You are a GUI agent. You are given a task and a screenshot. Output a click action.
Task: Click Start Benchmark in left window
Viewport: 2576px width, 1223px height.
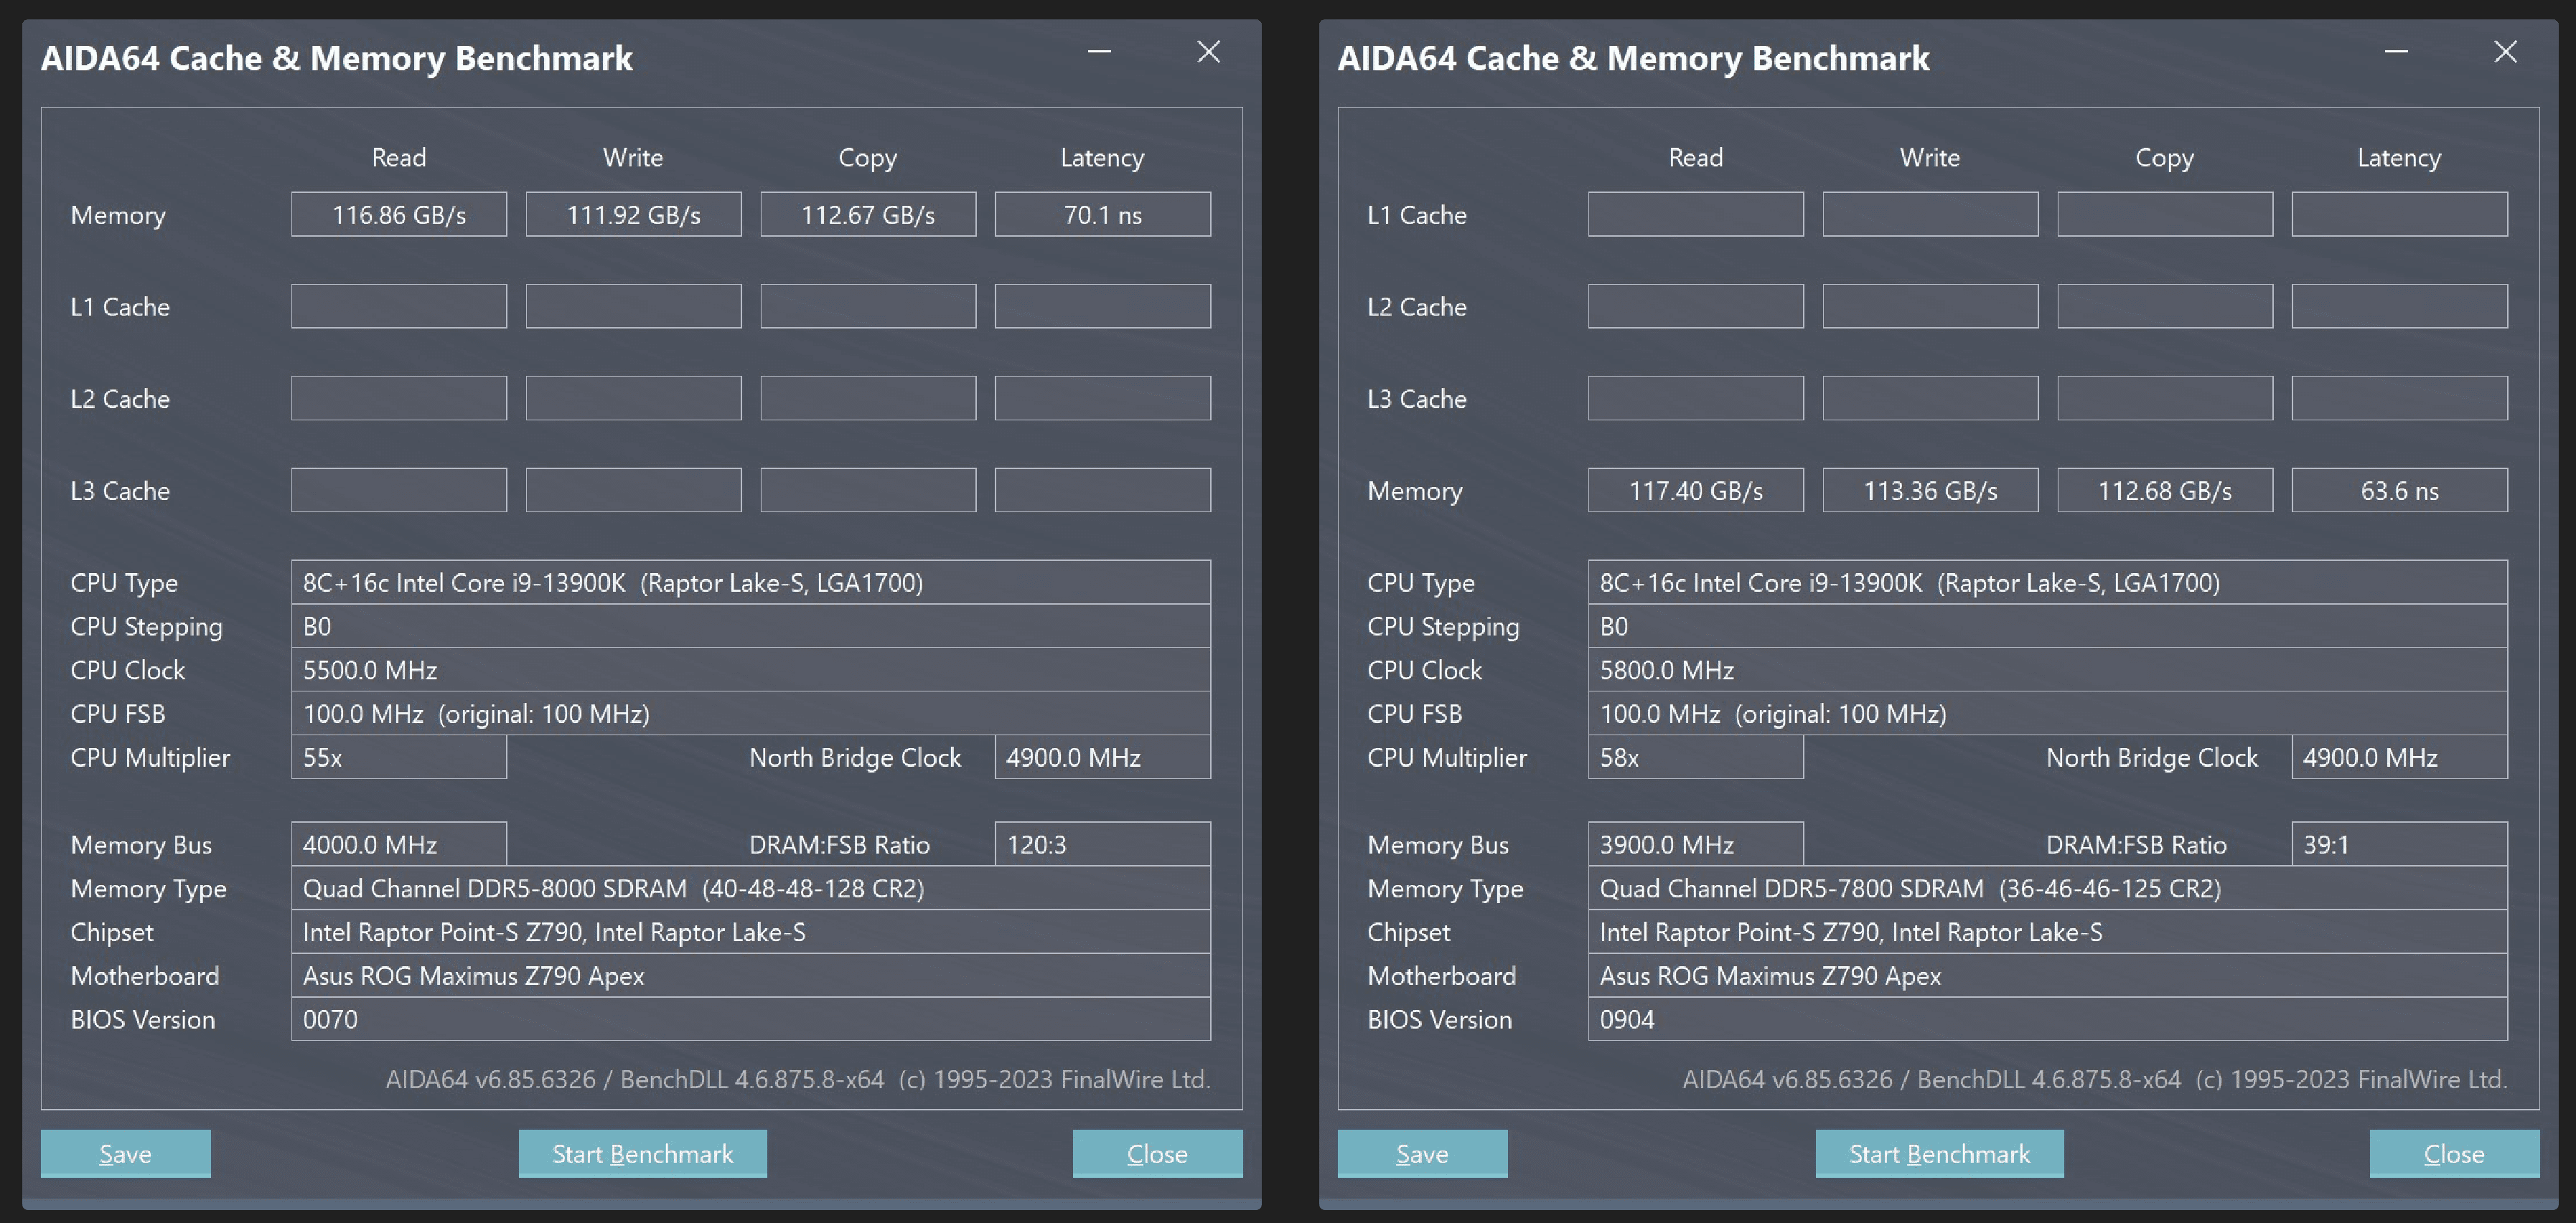click(x=642, y=1153)
